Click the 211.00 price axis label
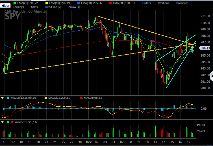This screenshot has width=213, height=146. 205,16
